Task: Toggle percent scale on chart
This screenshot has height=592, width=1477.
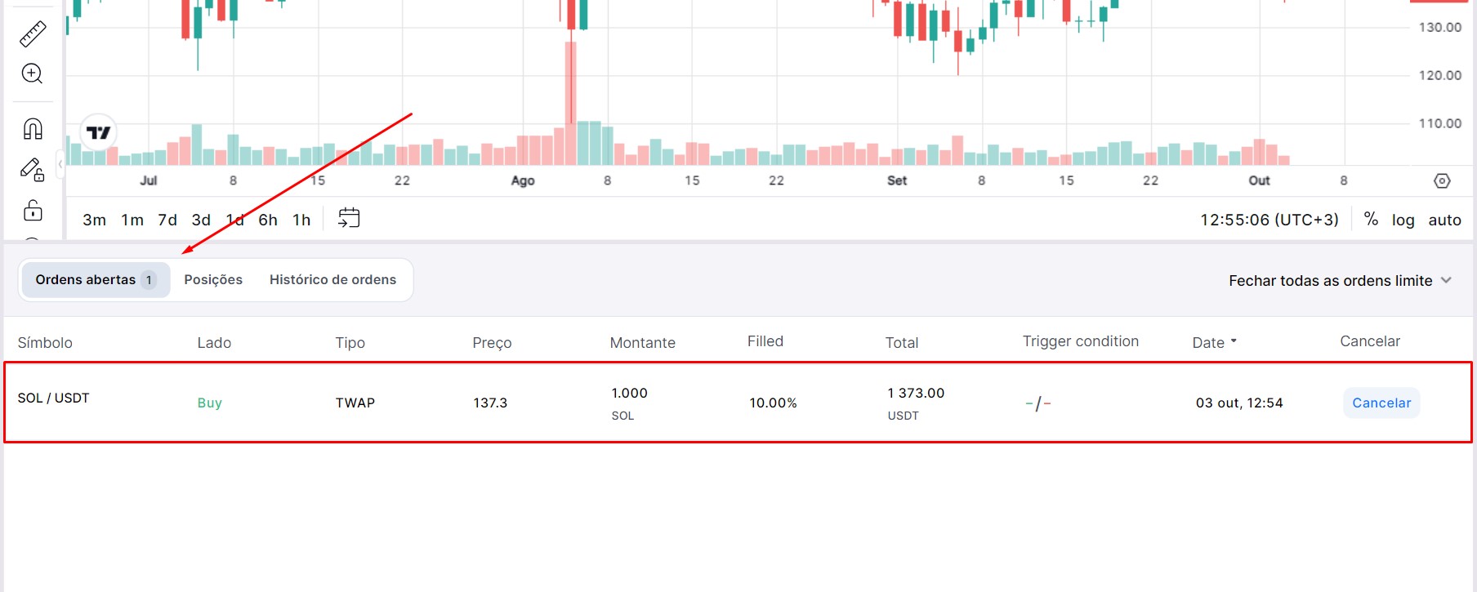Action: [x=1371, y=220]
